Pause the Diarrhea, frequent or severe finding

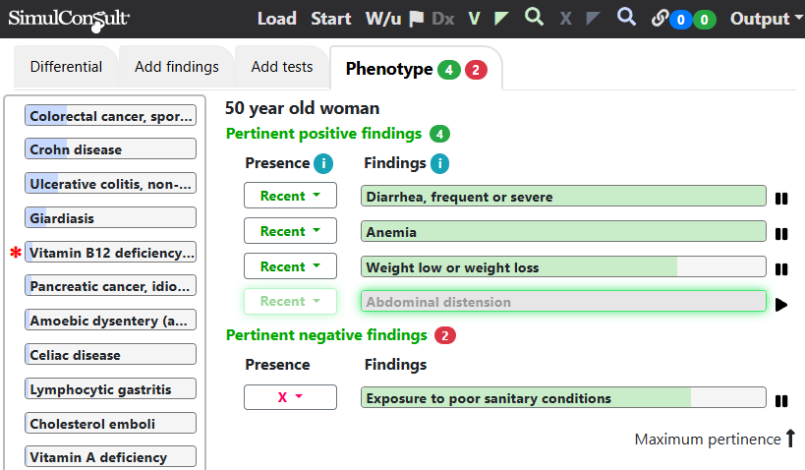(781, 199)
